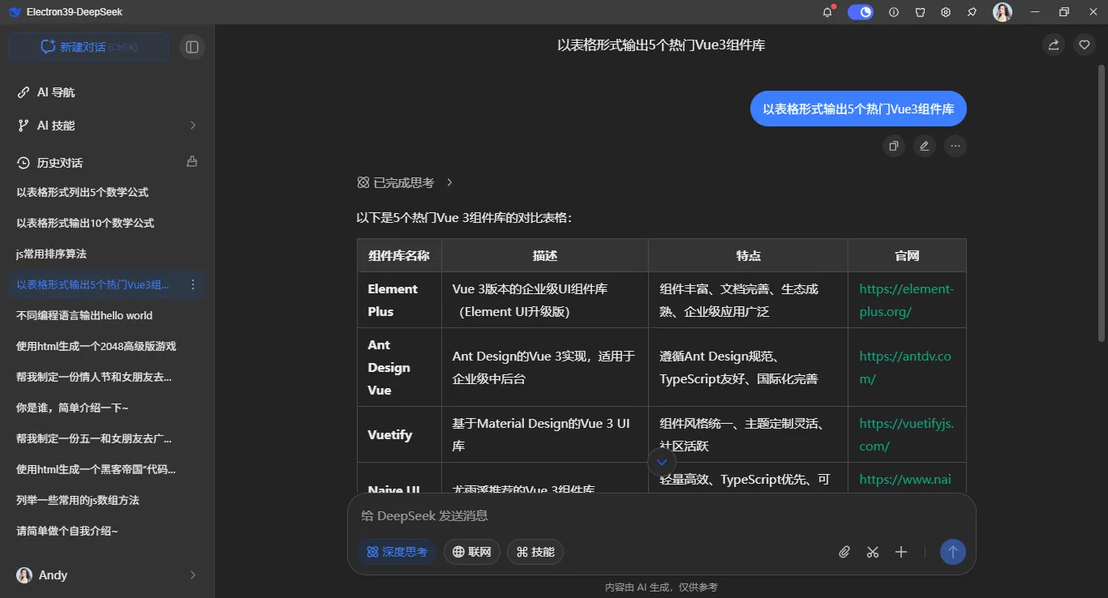Collapse the conversation sidebar

click(x=192, y=46)
